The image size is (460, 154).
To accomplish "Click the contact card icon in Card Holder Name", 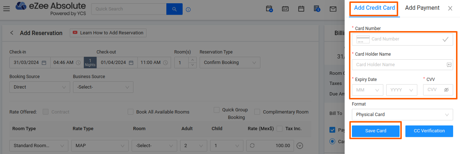I will click(x=449, y=65).
